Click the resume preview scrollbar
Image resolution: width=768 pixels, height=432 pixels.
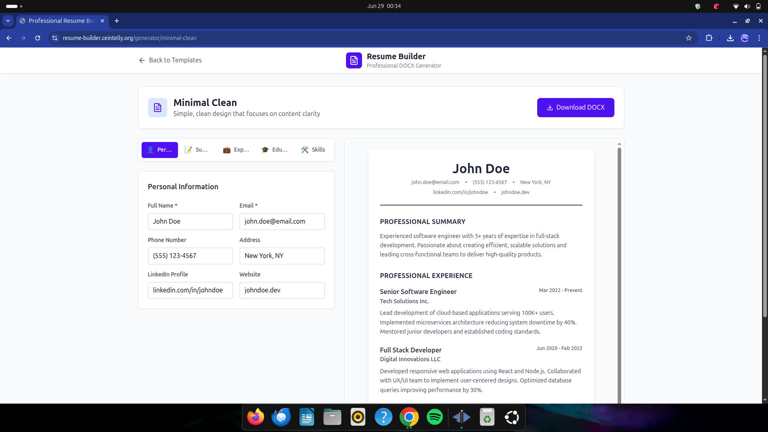pos(619,272)
